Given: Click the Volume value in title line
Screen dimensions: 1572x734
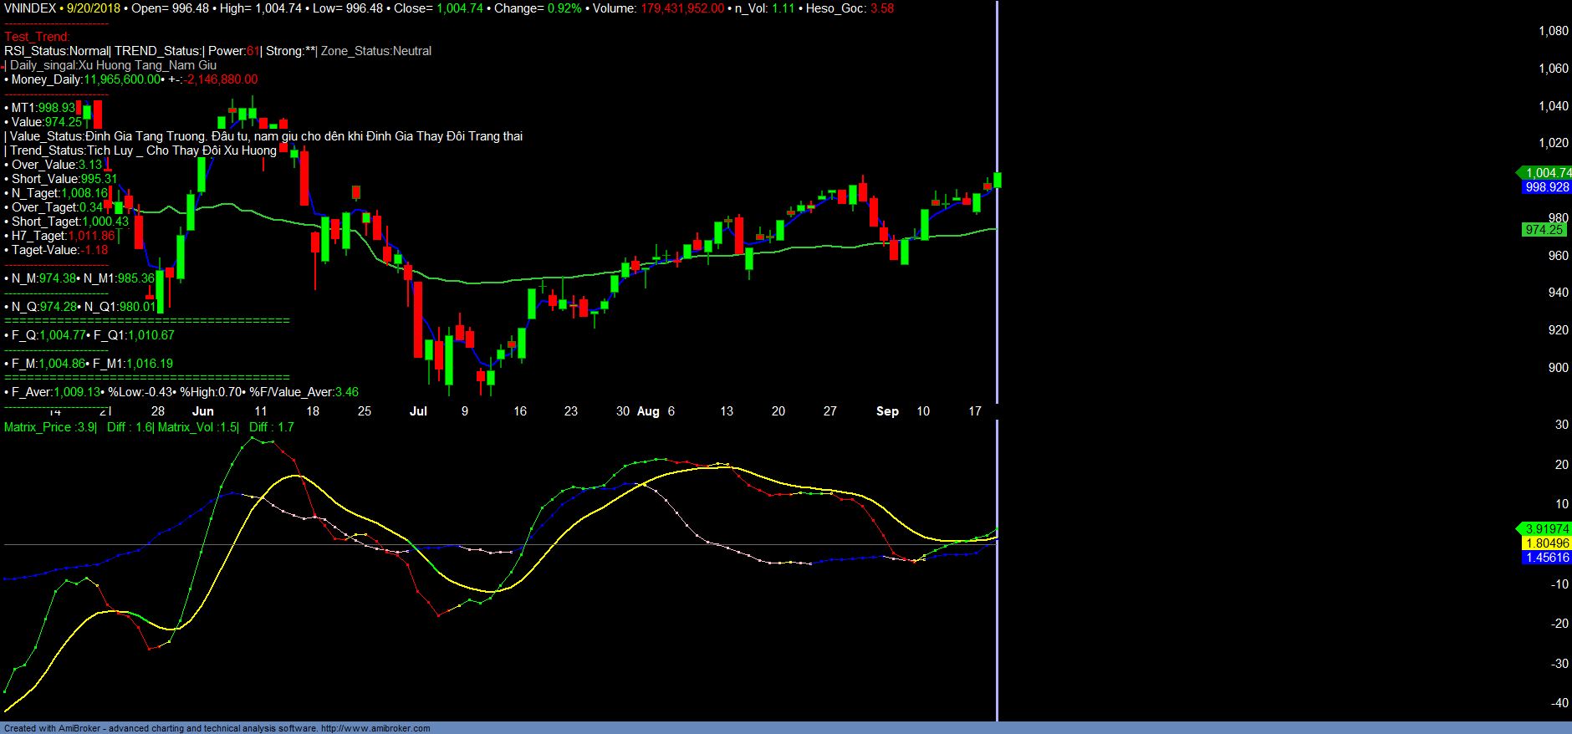Looking at the screenshot, I should pos(682,8).
